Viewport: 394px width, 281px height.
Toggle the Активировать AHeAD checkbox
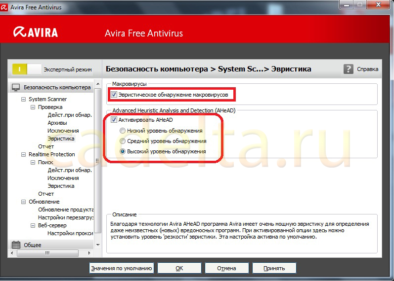[x=114, y=120]
